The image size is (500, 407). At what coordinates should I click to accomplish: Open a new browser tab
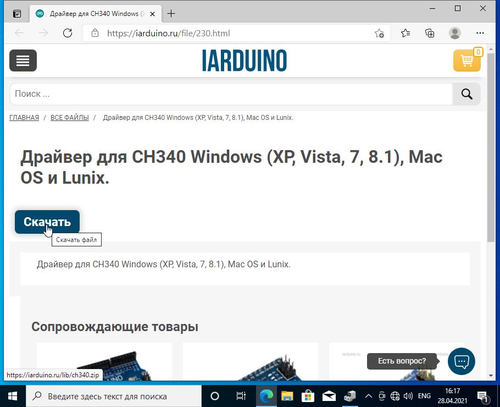pyautogui.click(x=171, y=14)
